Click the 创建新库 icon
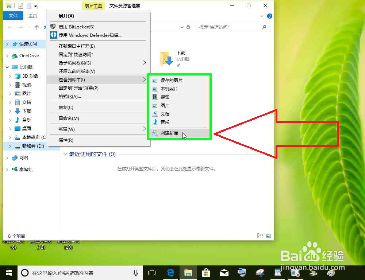The height and width of the screenshot is (280, 365). [155, 133]
